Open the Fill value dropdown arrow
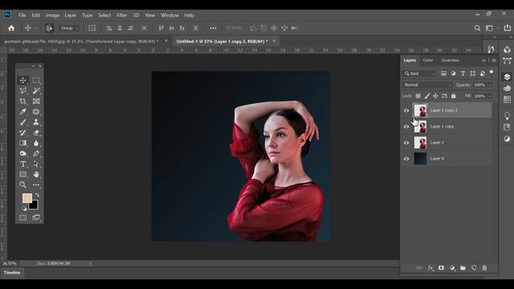Image resolution: width=514 pixels, height=289 pixels. [490, 96]
